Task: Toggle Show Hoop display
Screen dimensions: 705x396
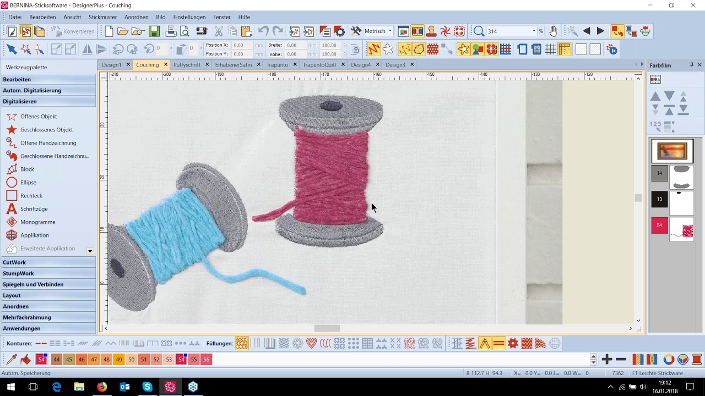Action: click(522, 50)
